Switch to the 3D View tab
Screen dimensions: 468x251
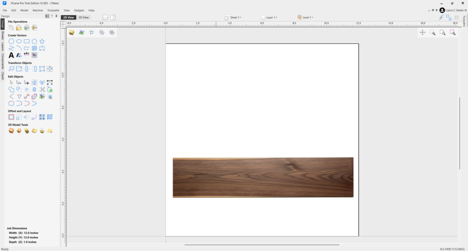tap(84, 17)
